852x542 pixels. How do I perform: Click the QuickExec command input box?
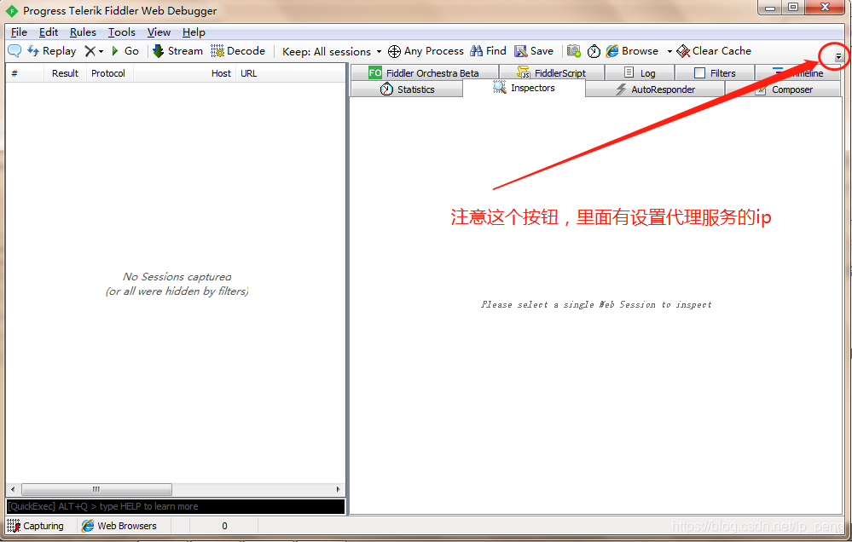(176, 506)
